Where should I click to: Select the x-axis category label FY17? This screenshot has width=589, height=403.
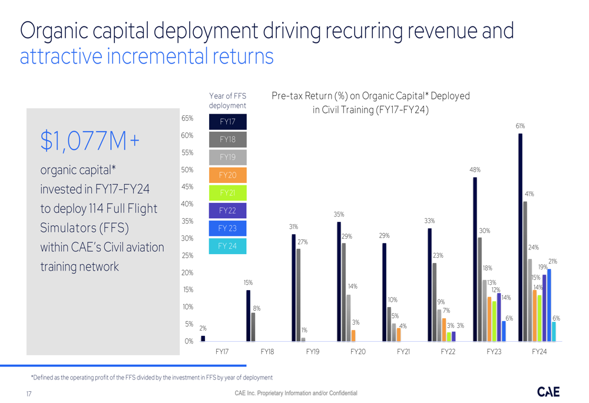tap(222, 352)
